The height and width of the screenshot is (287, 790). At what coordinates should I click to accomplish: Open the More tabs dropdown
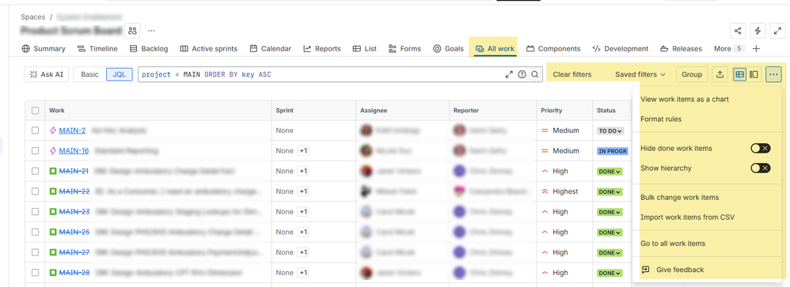point(729,49)
